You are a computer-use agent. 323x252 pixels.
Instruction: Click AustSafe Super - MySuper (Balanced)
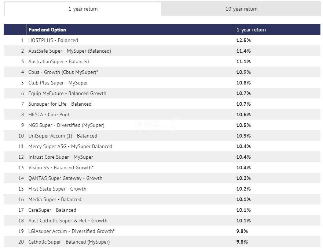70,51
